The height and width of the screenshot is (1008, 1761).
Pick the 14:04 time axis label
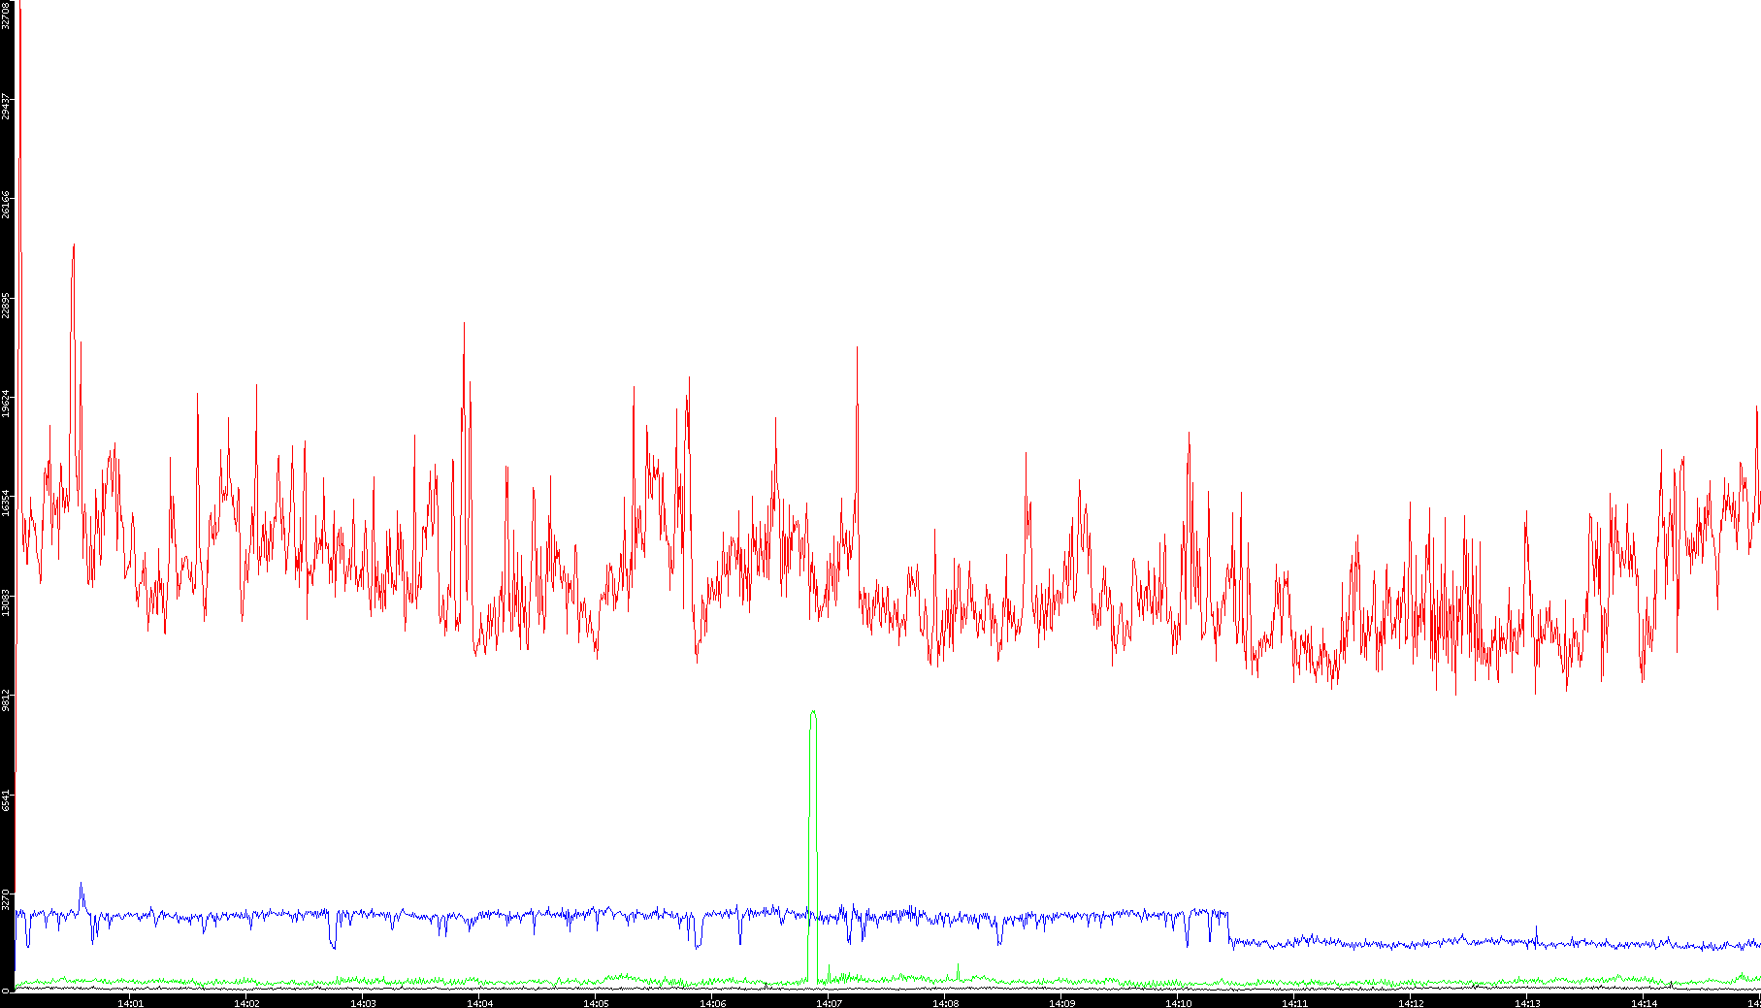[x=480, y=1003]
